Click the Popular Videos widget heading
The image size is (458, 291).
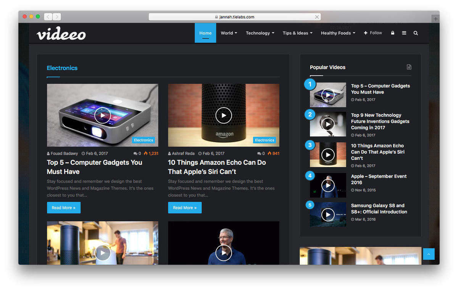point(327,67)
